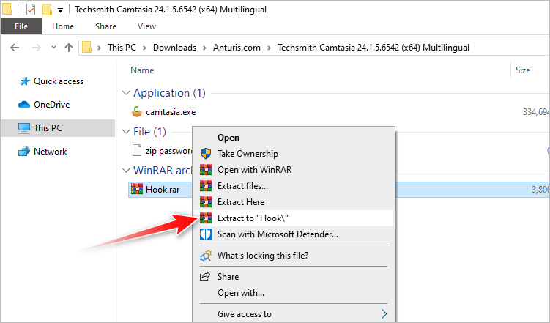Sort files by the Name column header
The image size is (550, 323).
click(142, 70)
